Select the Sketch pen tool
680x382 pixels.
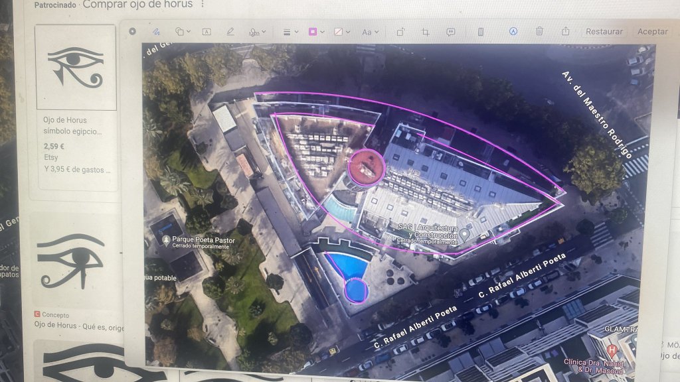coord(156,31)
